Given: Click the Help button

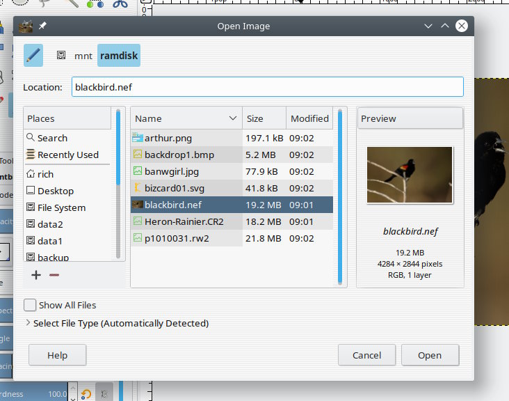Looking at the screenshot, I should tap(58, 355).
